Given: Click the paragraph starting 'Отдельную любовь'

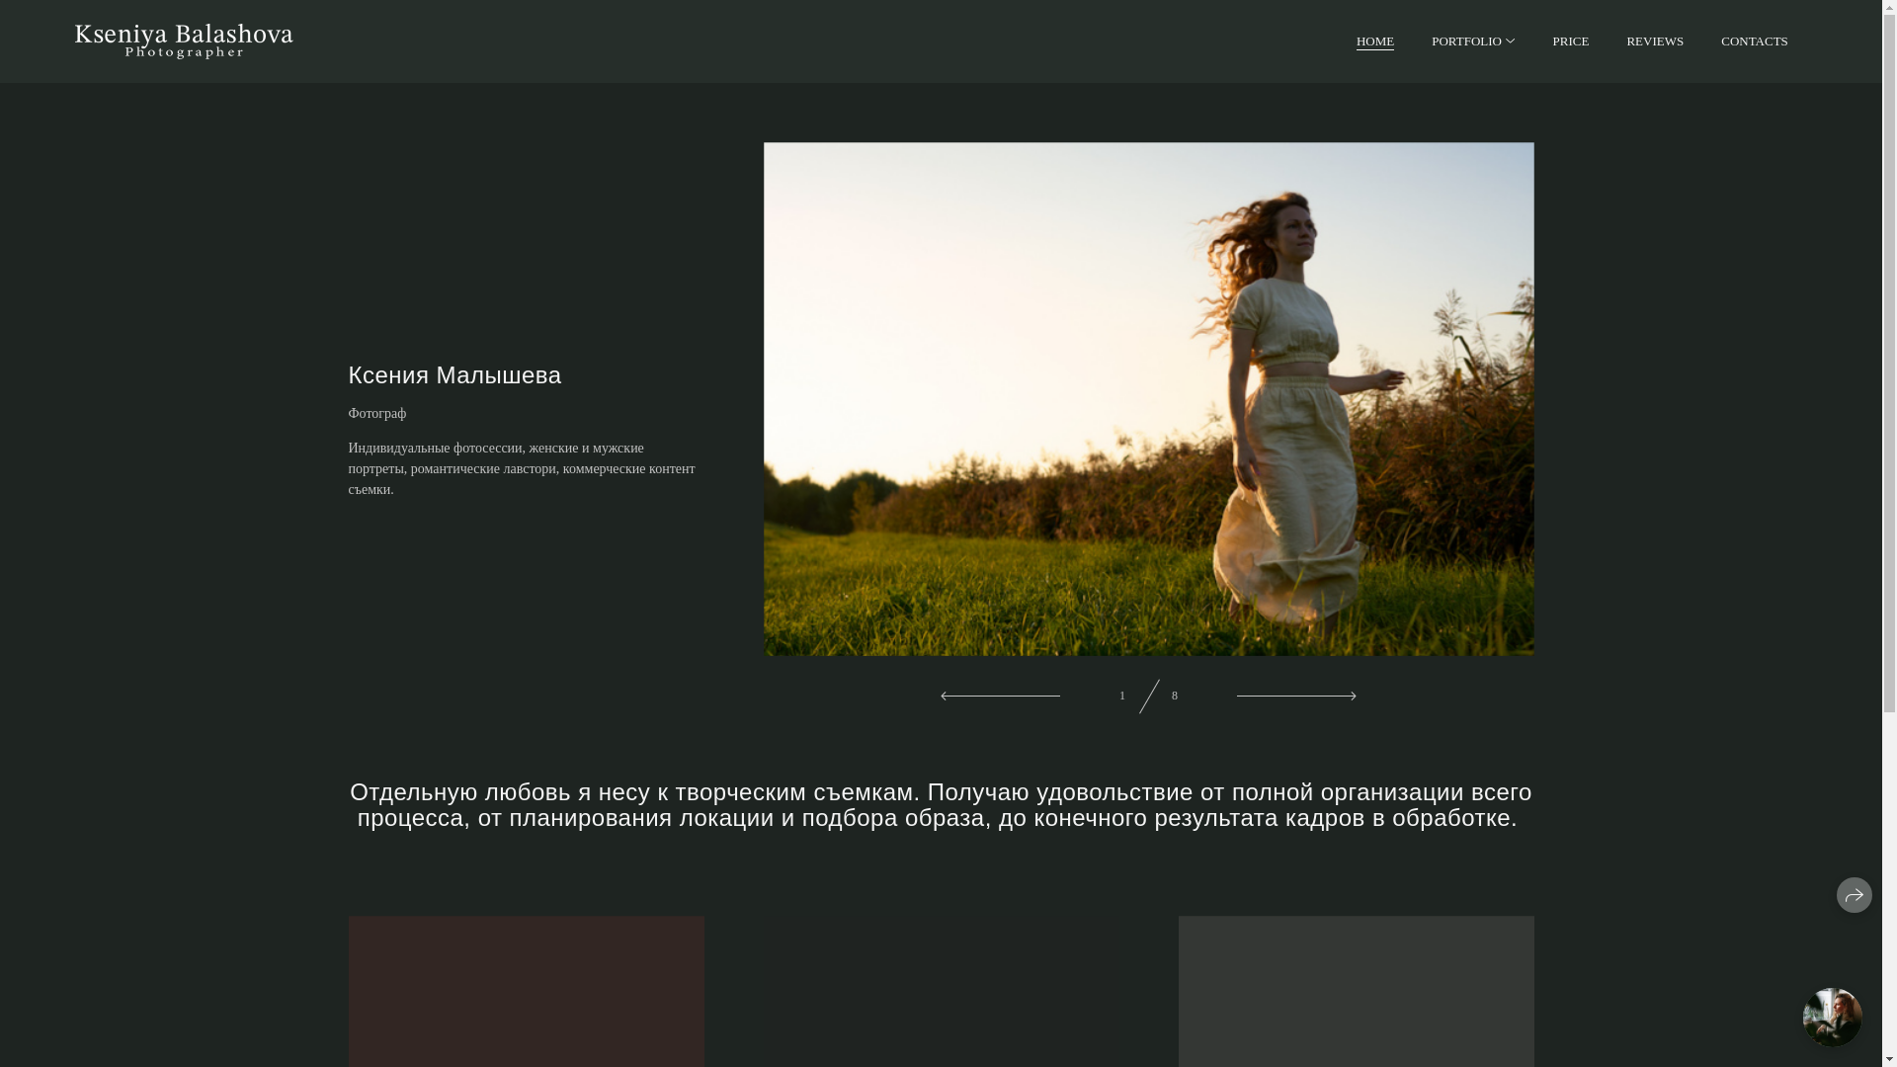Looking at the screenshot, I should [941, 805].
